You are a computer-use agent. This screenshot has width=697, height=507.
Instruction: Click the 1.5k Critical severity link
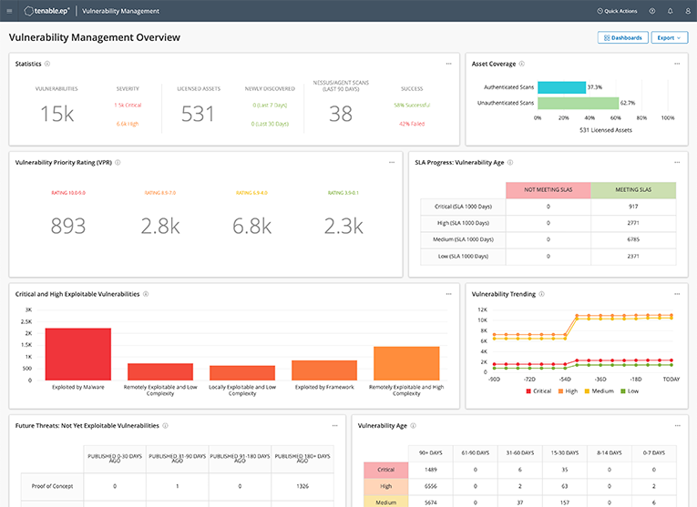[x=128, y=106]
